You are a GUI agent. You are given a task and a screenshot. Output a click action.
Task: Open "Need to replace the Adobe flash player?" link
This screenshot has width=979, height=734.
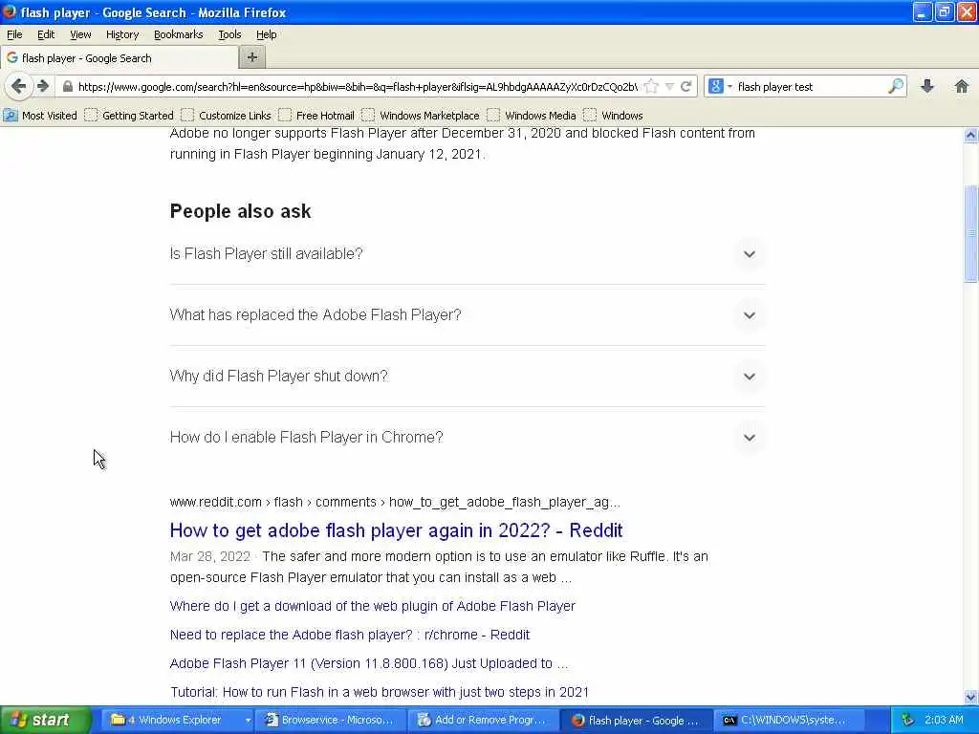click(350, 635)
